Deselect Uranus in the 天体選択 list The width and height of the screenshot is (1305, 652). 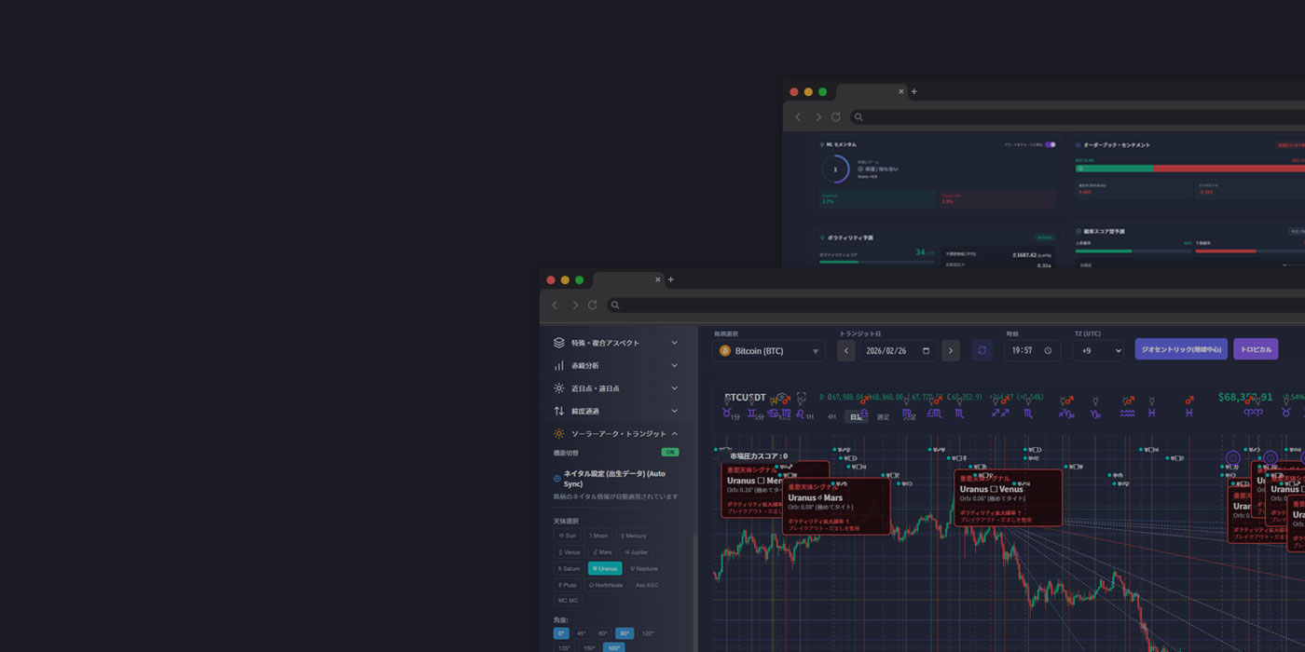pos(605,568)
